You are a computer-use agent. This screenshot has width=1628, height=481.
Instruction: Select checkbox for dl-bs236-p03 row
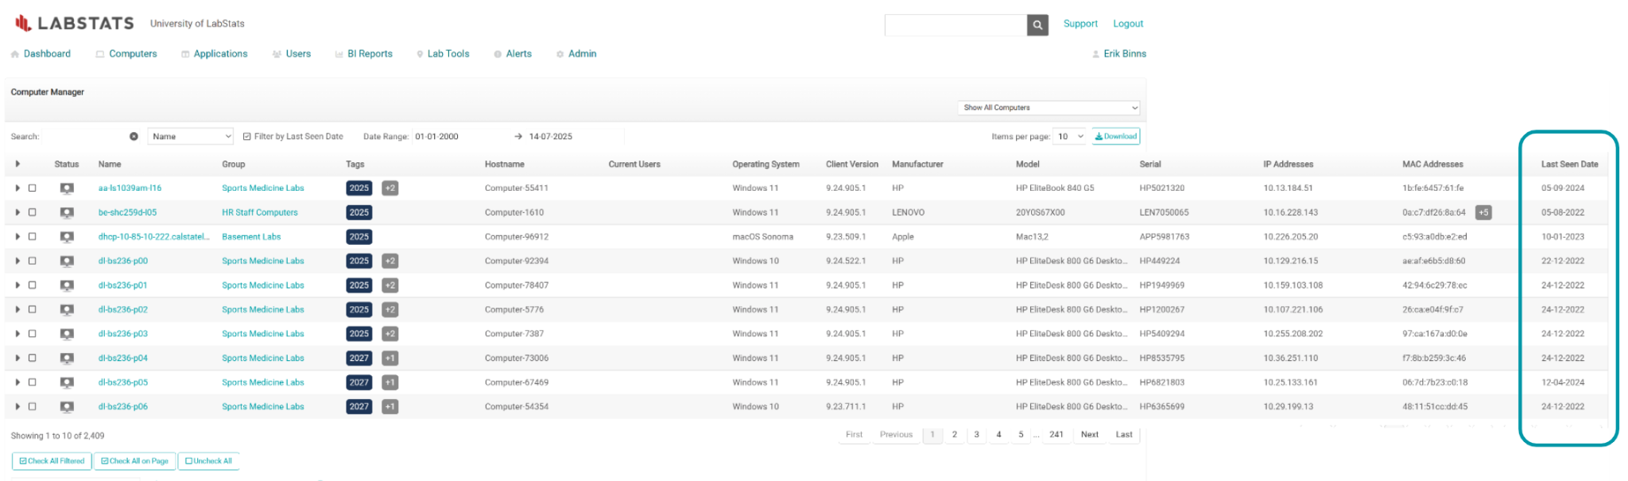[33, 334]
